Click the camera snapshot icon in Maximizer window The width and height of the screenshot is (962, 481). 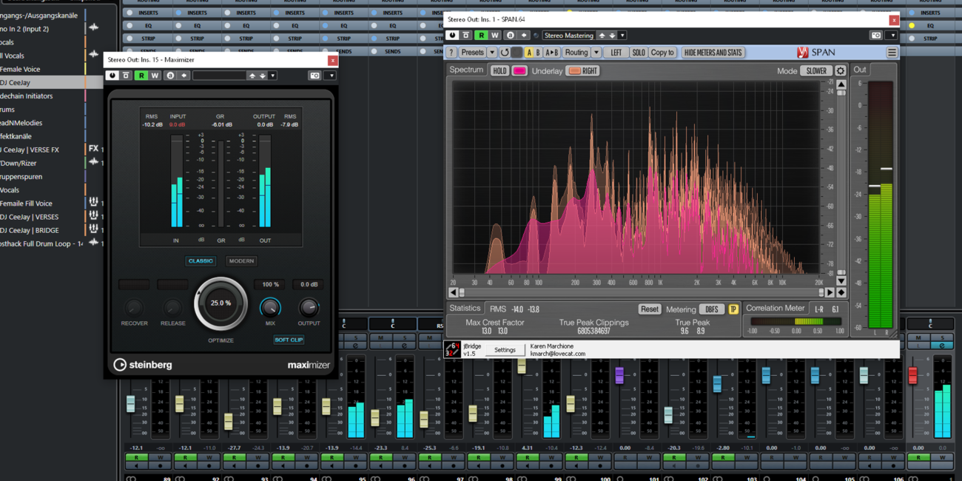pyautogui.click(x=314, y=75)
